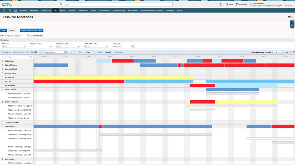This screenshot has width=295, height=165.
Task: Click Bill Carr's red allocation bar
Action: [x=79, y=81]
